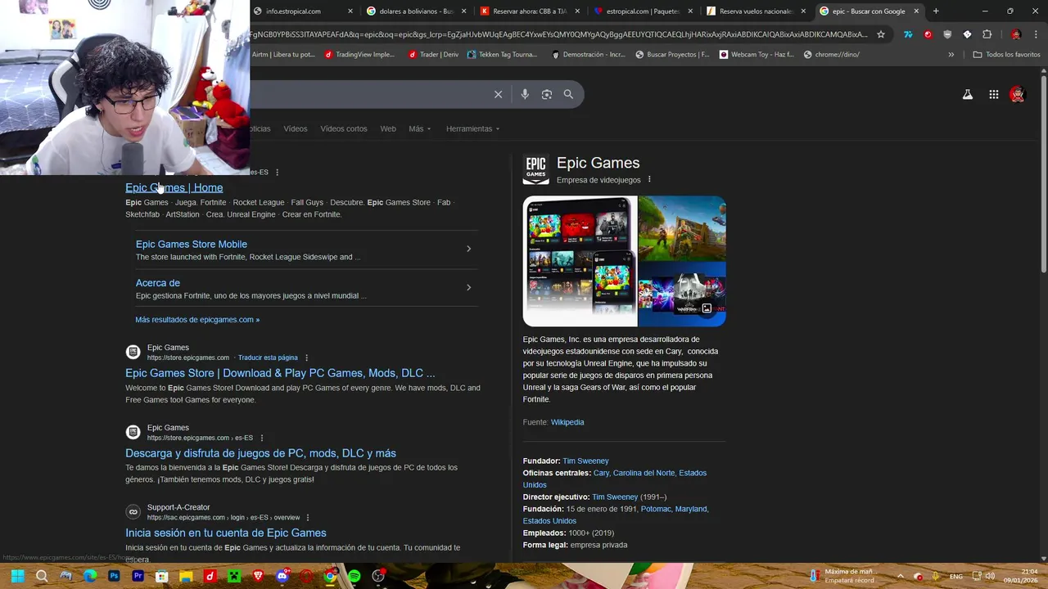The image size is (1048, 589).
Task: Open options for store.epicgames.com es-ES result
Action: (x=262, y=438)
